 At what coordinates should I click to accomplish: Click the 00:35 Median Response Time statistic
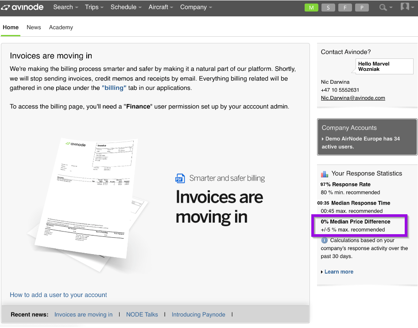pos(354,203)
